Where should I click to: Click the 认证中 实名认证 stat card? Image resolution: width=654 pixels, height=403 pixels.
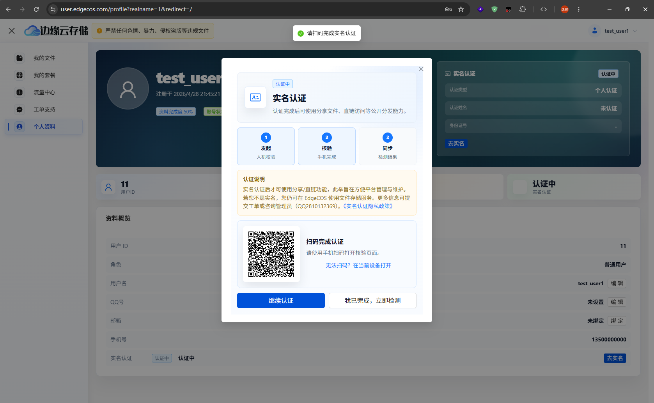click(x=574, y=187)
